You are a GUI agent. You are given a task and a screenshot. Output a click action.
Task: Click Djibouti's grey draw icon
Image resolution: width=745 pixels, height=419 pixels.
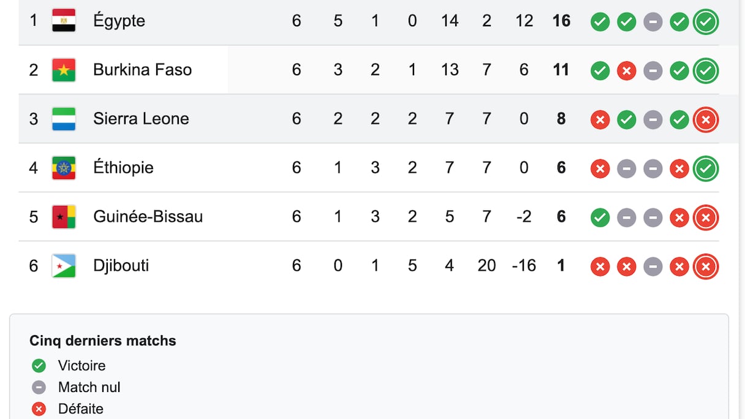click(x=652, y=267)
